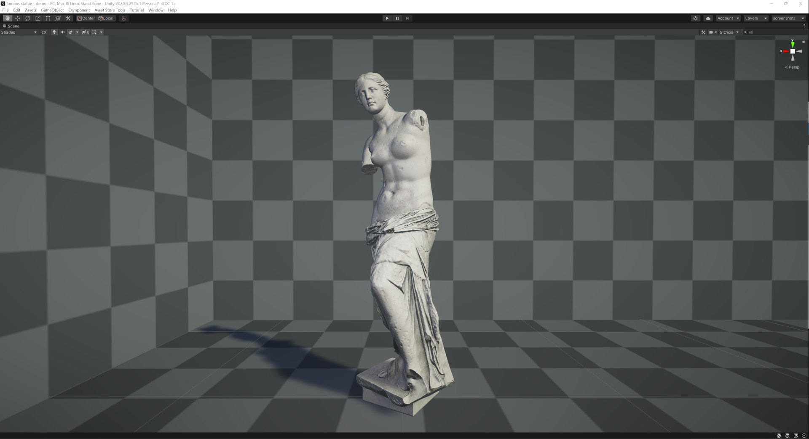
Task: Click the Step frame button
Action: coord(407,18)
